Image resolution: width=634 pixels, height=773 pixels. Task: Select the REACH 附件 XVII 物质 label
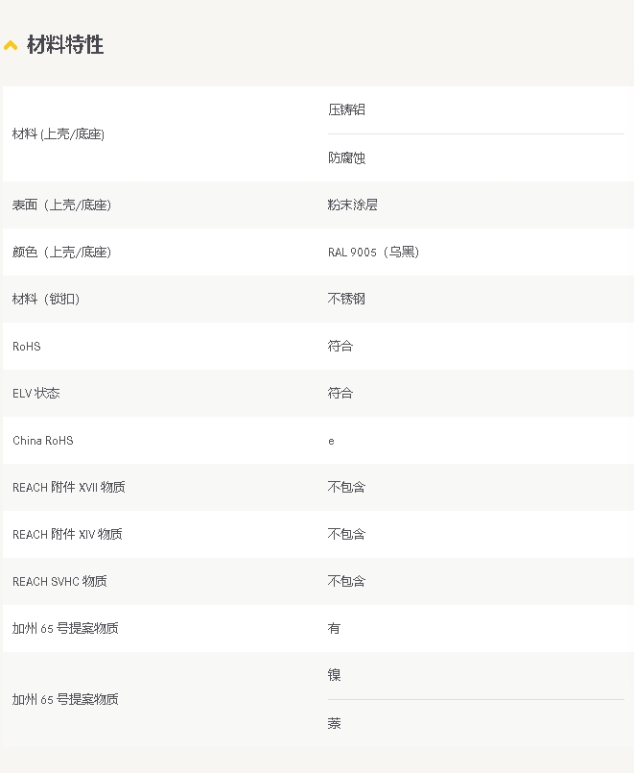[68, 488]
